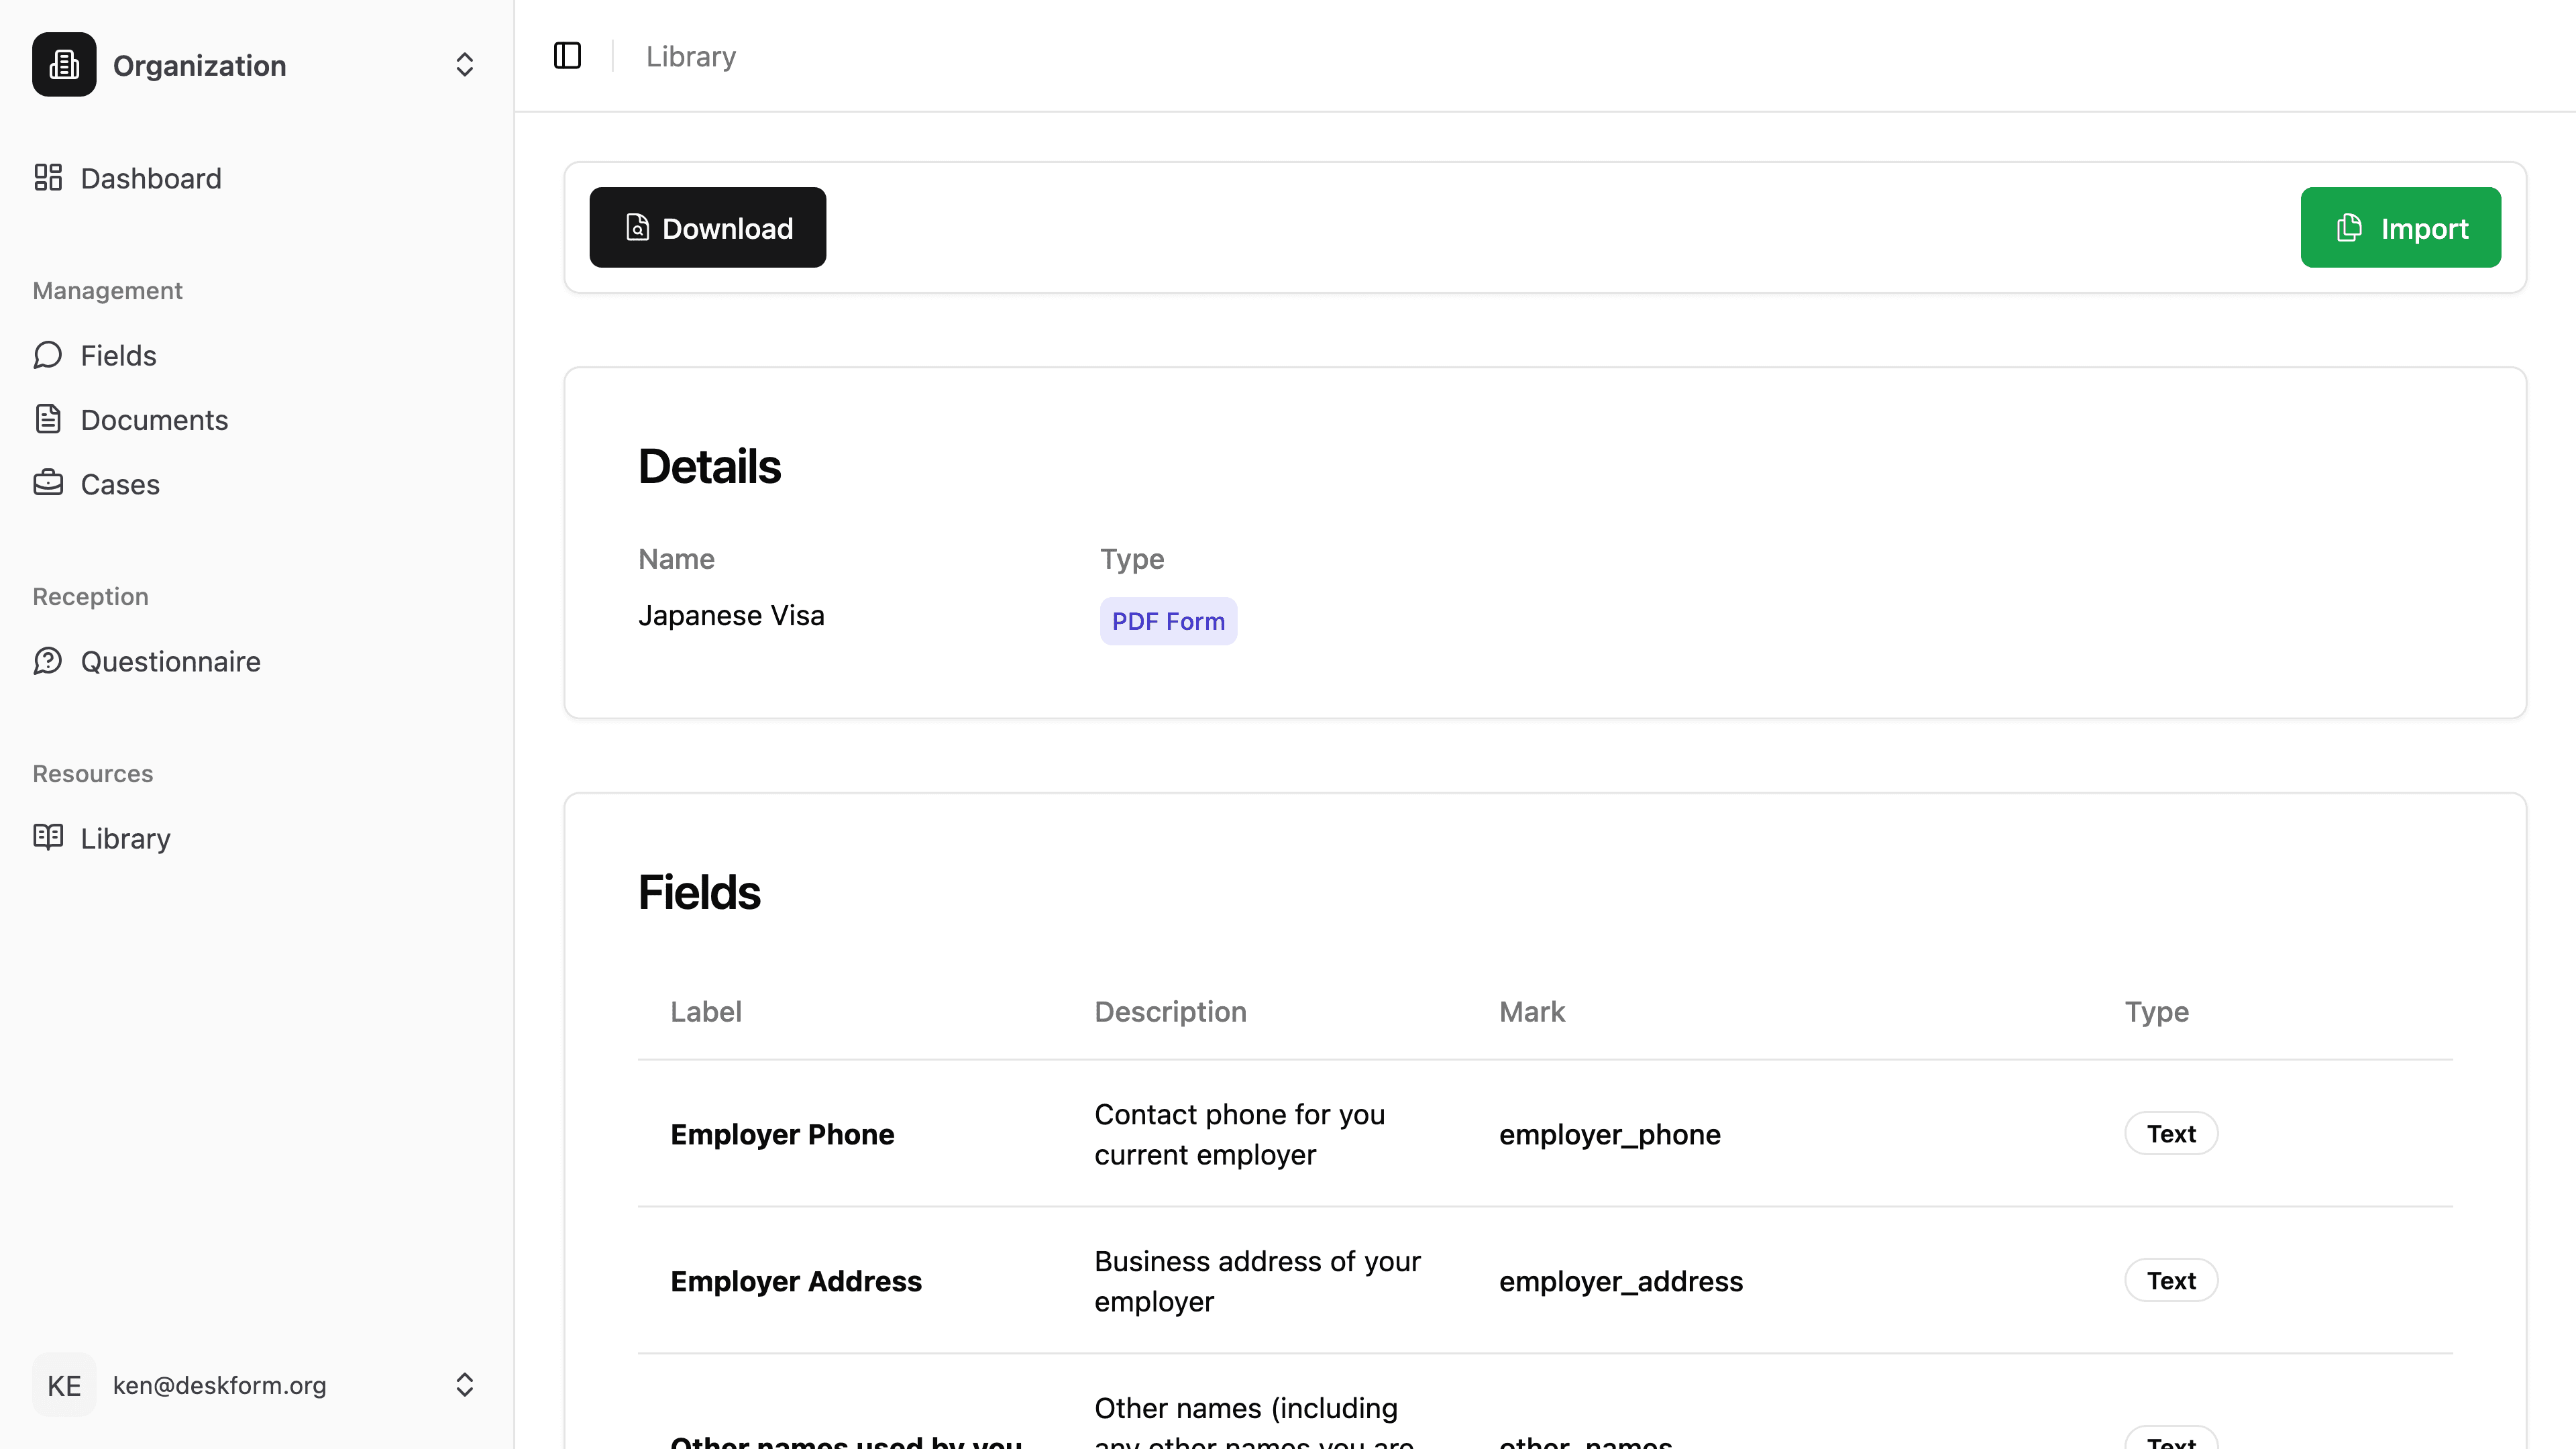Select the employer_address mark text
The image size is (2576, 1449).
coord(1620,1281)
